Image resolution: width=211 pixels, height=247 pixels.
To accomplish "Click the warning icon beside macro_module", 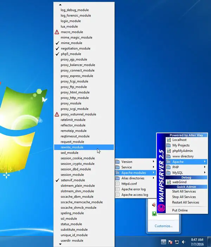I will 57,32.
